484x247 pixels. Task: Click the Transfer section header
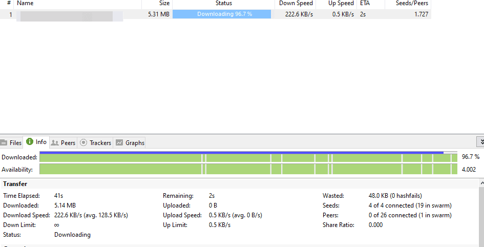[x=15, y=184]
